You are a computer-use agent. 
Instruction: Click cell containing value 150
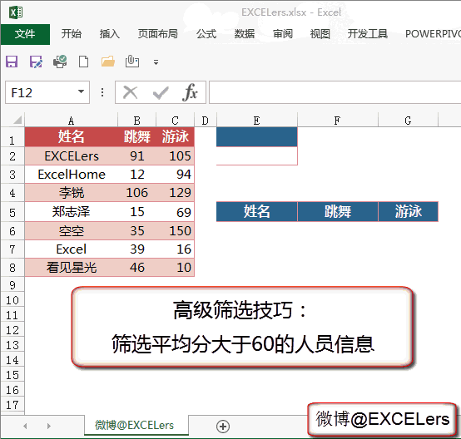tap(176, 230)
